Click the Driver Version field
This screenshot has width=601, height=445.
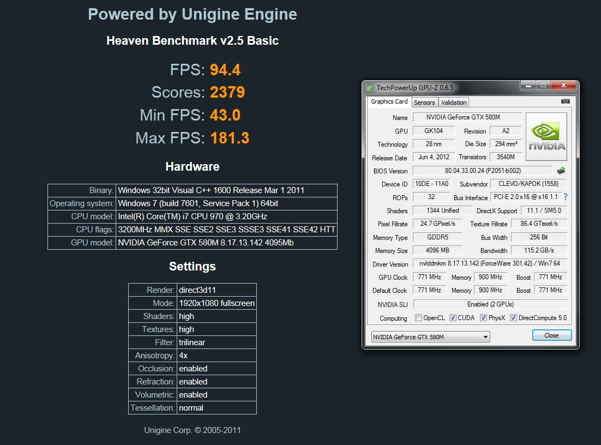490,264
